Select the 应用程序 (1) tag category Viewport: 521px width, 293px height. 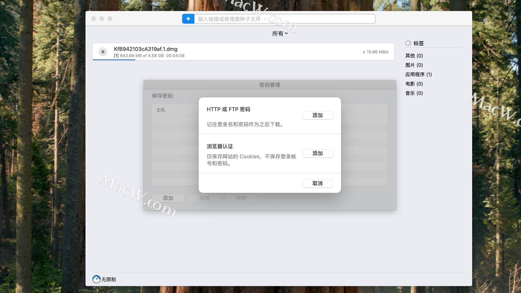click(x=418, y=74)
